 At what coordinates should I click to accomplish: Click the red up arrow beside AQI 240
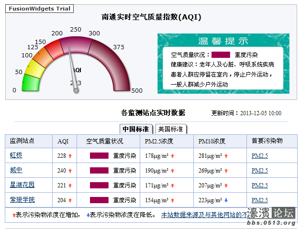pos(70,171)
